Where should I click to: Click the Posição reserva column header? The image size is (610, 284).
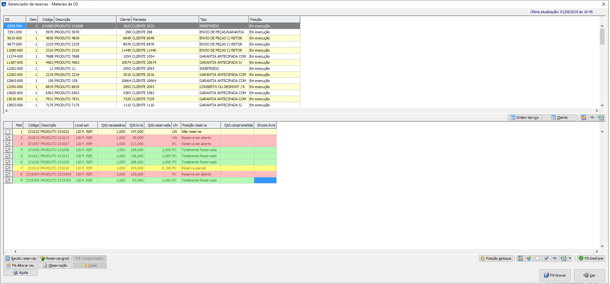pyautogui.click(x=201, y=125)
